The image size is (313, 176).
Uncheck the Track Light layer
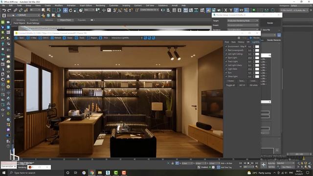(x=226, y=62)
